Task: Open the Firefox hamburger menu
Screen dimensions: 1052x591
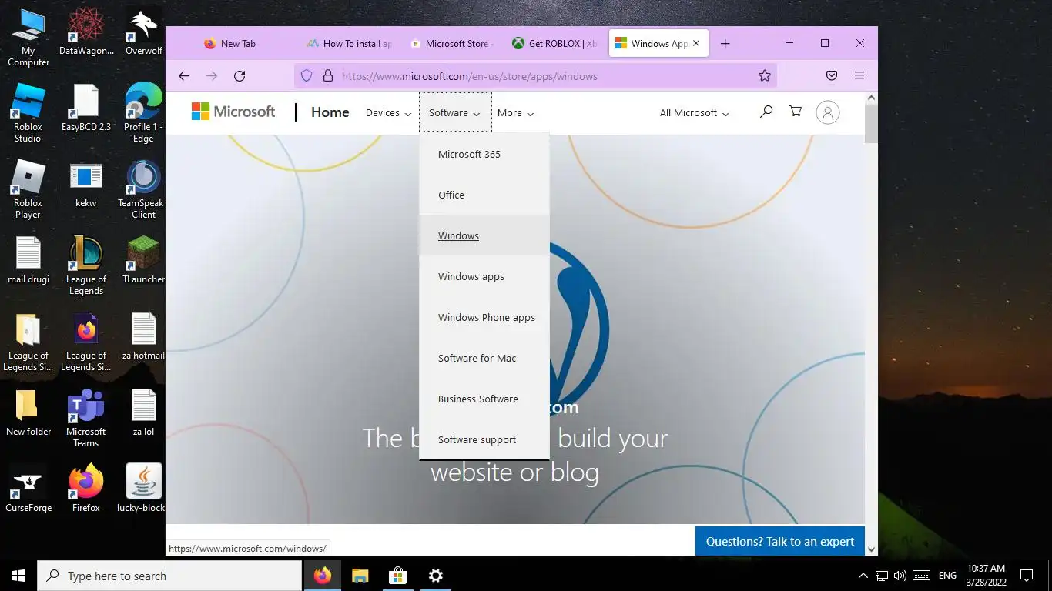Action: coord(859,75)
